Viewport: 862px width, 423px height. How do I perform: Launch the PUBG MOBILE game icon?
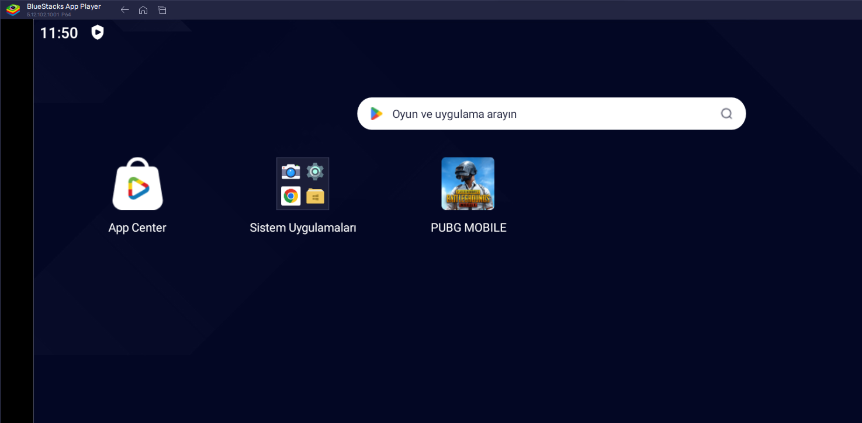pyautogui.click(x=468, y=184)
